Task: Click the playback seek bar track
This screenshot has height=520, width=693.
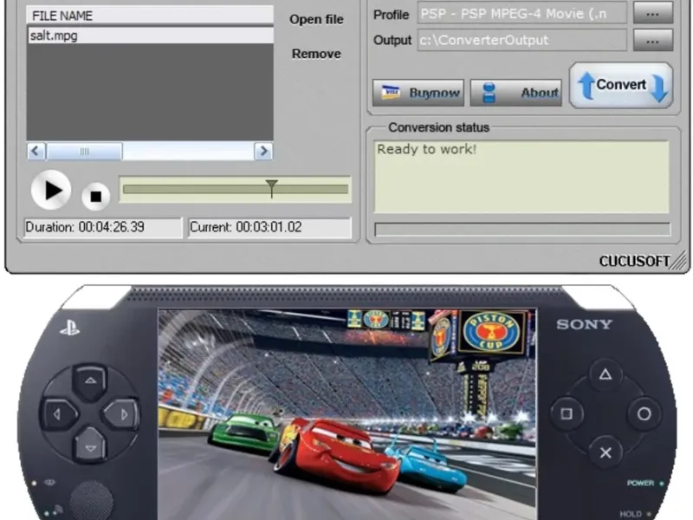Action: tap(235, 190)
